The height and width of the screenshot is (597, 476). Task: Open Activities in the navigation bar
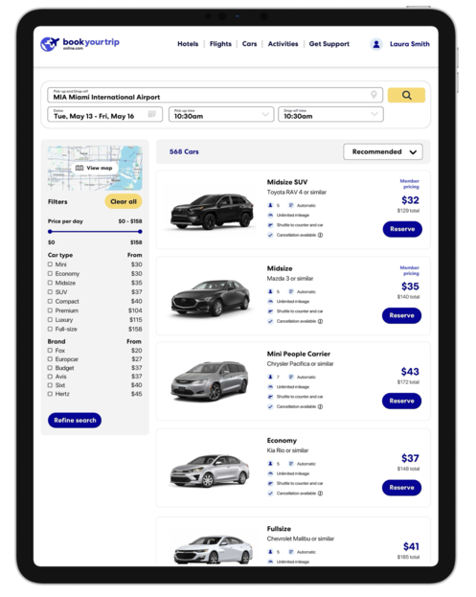(x=283, y=44)
